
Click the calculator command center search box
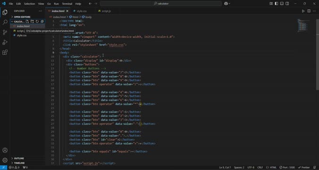click(x=161, y=3)
